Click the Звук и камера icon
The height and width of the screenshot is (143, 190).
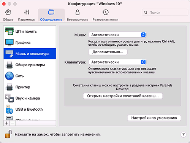9,98
